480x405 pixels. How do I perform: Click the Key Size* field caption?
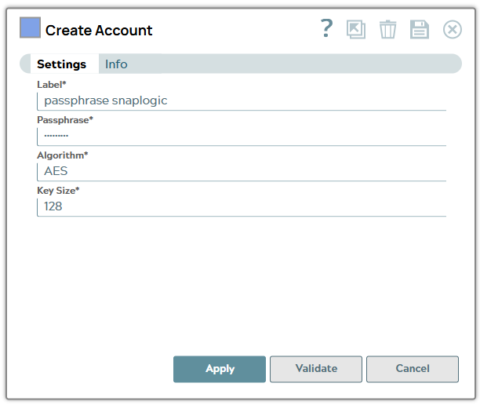(x=59, y=191)
